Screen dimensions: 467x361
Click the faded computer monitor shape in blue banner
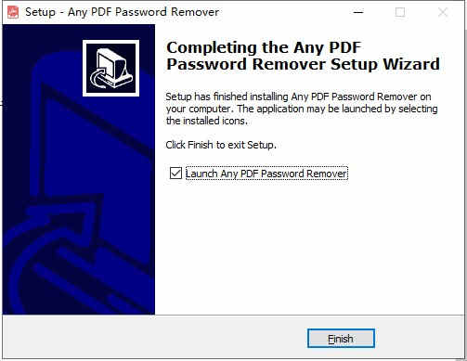(x=93, y=139)
